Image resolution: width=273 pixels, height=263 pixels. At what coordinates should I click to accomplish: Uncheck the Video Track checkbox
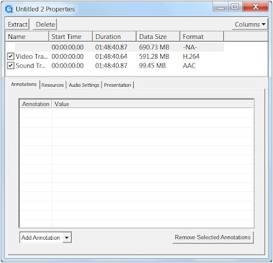point(11,56)
